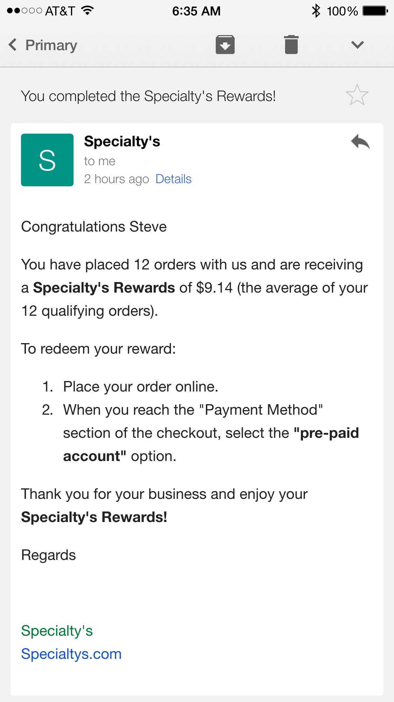Screen dimensions: 394x702
Task: Show message Details link
Action: 173,179
